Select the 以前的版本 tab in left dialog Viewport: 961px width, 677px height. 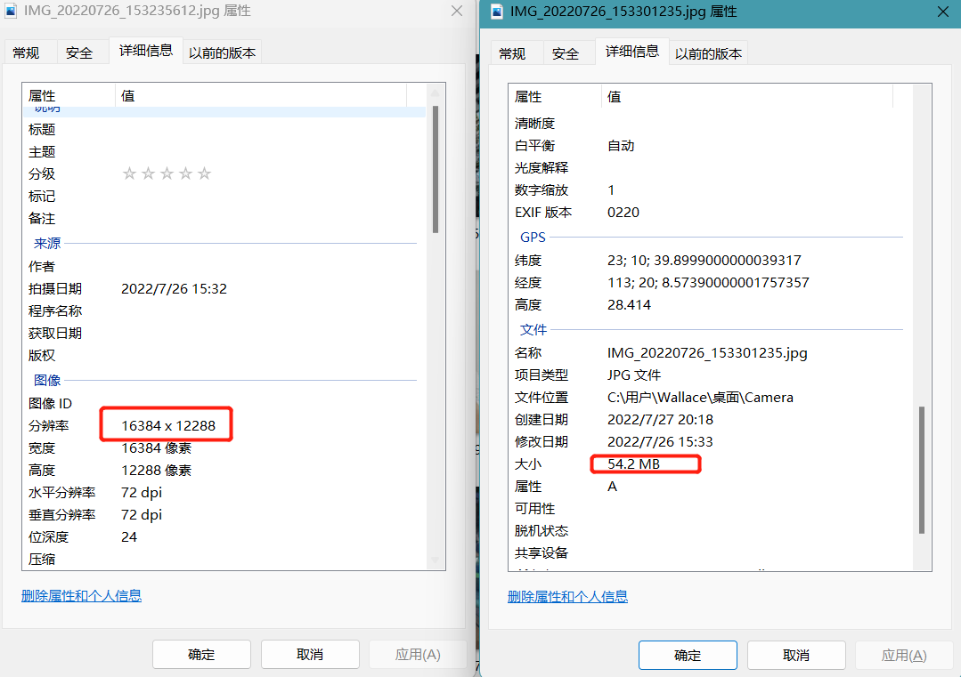(x=222, y=51)
